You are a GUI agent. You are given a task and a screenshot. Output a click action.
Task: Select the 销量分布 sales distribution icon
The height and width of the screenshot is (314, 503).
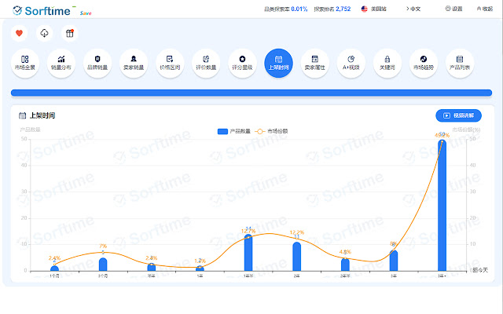coord(61,62)
